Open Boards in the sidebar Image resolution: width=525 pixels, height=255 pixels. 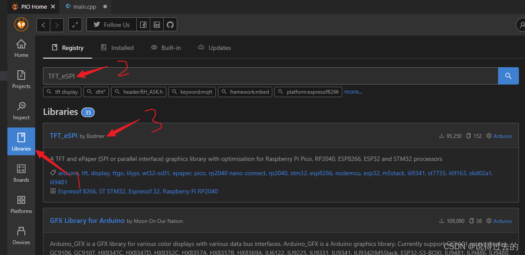(21, 173)
